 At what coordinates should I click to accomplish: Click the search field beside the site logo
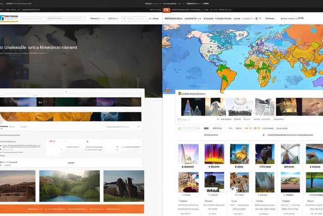33,19
